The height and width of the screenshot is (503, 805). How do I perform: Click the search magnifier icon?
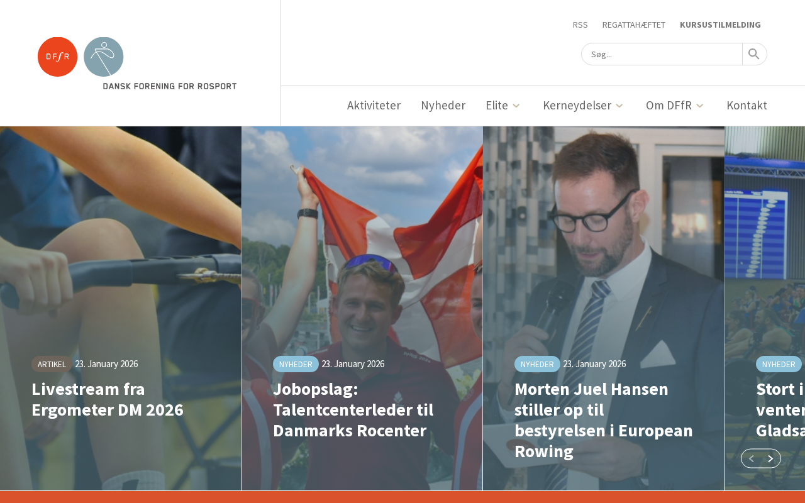coord(754,54)
